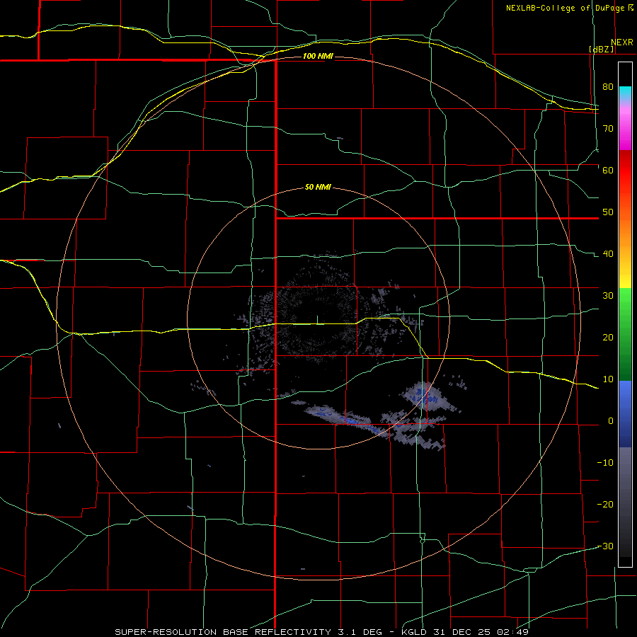This screenshot has width=637, height=637.
Task: Click the 60 value on the dBZ scale
Action: click(608, 170)
